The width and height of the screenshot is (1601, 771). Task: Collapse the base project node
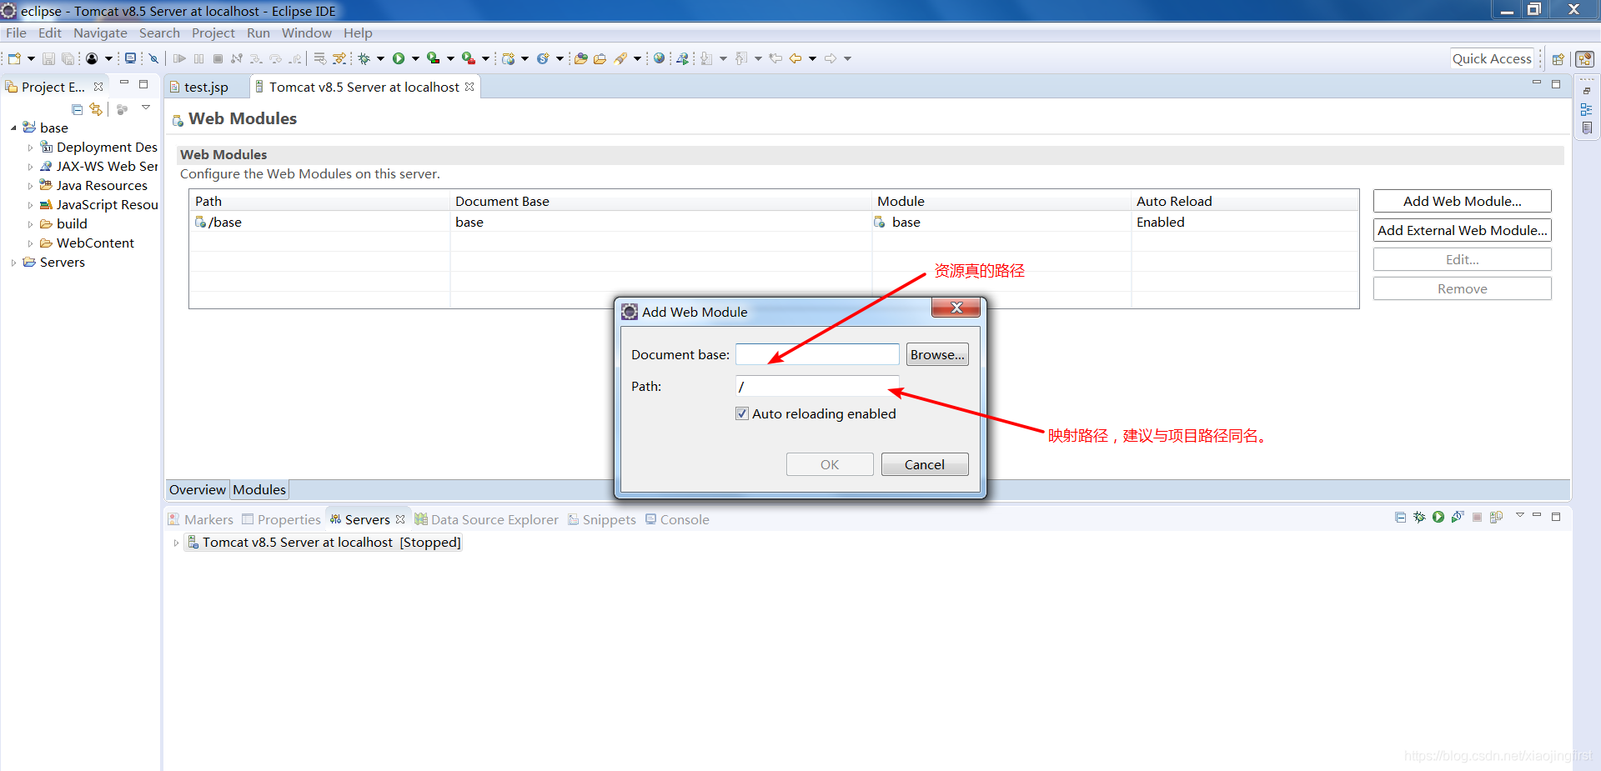tap(13, 128)
